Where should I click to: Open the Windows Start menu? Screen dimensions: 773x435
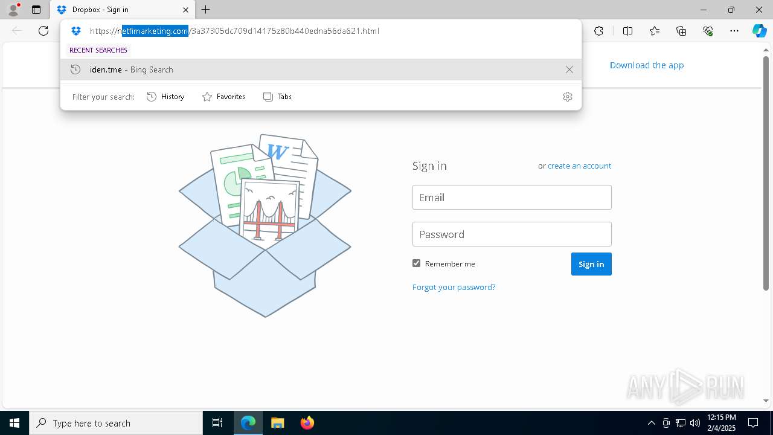(14, 423)
